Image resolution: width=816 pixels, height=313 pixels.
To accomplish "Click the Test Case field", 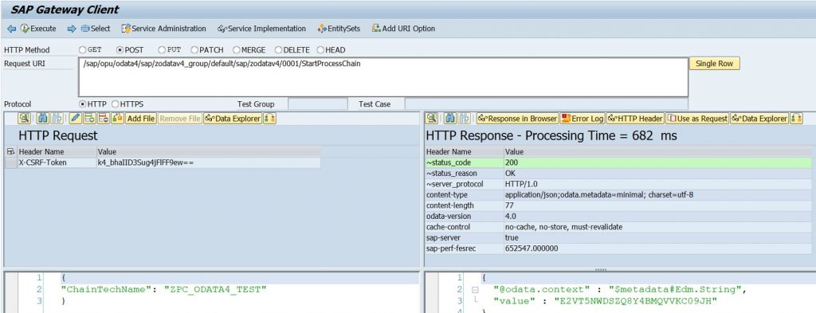I will [546, 104].
